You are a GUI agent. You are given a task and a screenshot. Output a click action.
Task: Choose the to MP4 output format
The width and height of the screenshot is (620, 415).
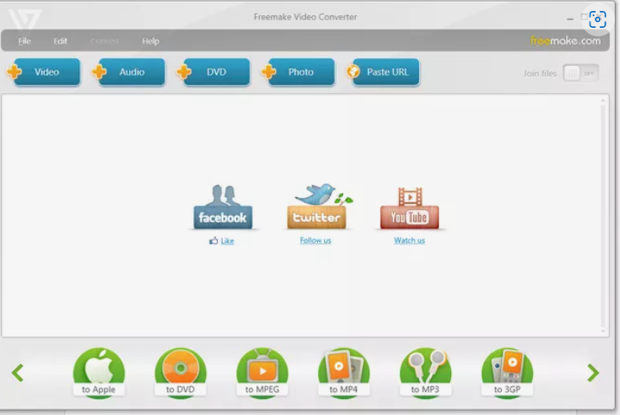click(343, 373)
